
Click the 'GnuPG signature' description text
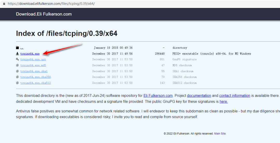pos(185,59)
